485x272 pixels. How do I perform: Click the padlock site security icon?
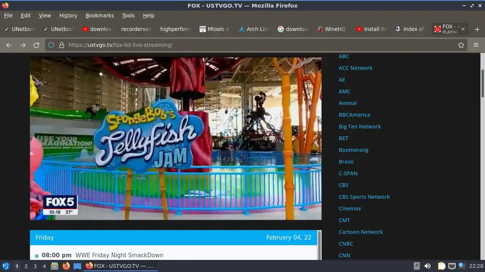[x=61, y=45]
